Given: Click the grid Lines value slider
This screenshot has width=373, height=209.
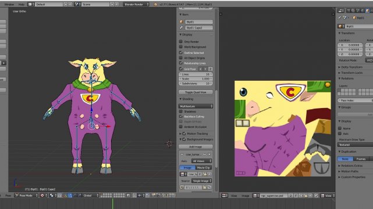Looking at the screenshot, I should 196,74.
